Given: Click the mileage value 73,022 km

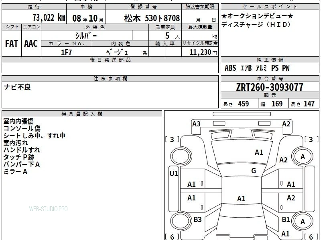Looking at the screenshot, I should pos(49,18).
